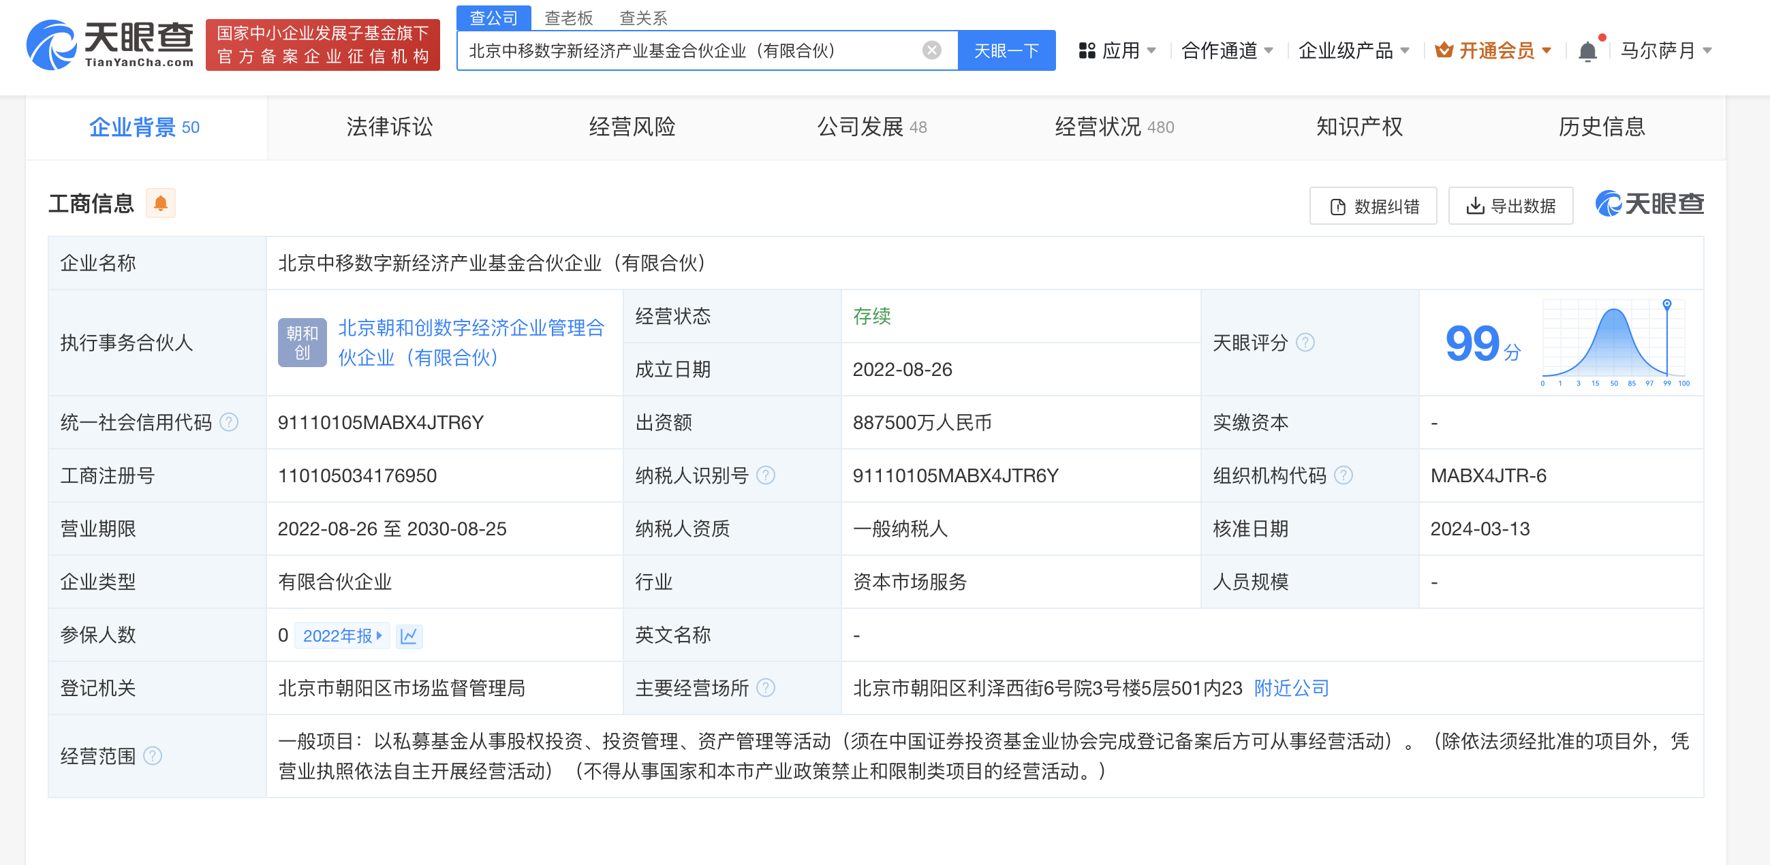Screen dimensions: 1770x865
Task: Click the 导出数据 export button
Action: [1510, 206]
